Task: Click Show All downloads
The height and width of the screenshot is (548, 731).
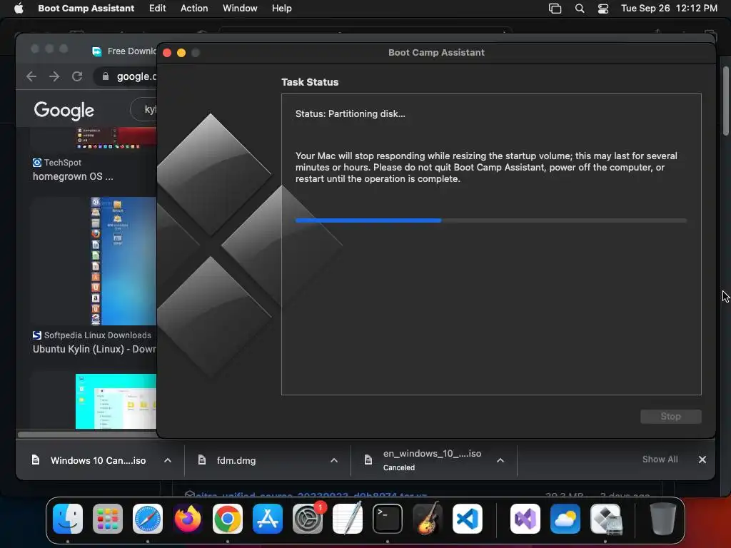Action: coord(660,460)
